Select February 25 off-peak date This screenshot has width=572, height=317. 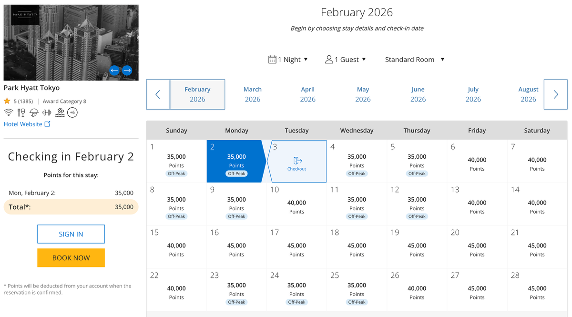coord(357,290)
